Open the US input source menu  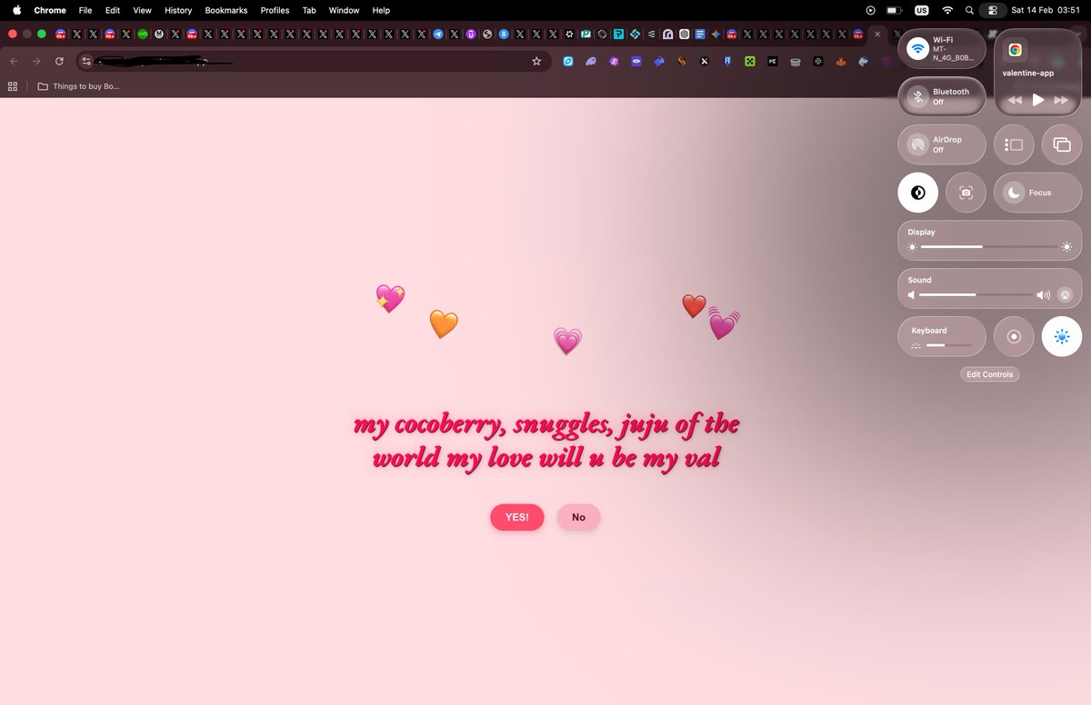[x=922, y=10]
